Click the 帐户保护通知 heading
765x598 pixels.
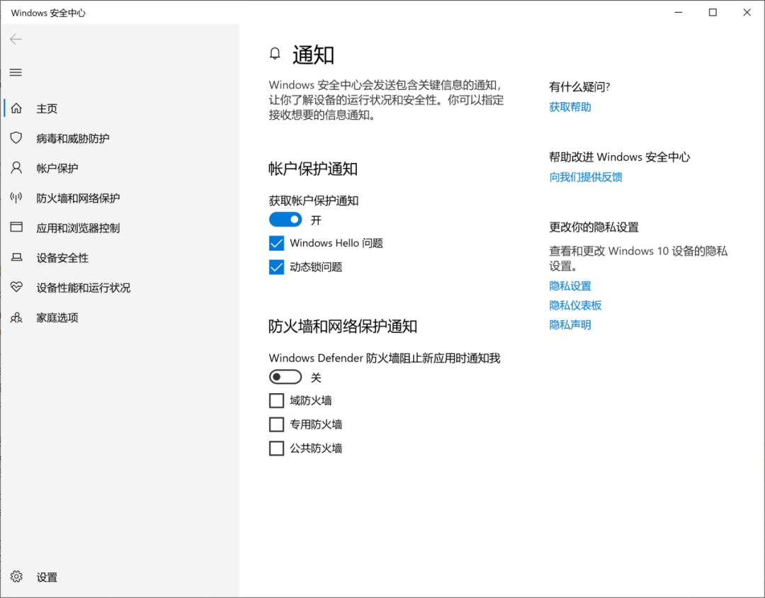pyautogui.click(x=313, y=169)
